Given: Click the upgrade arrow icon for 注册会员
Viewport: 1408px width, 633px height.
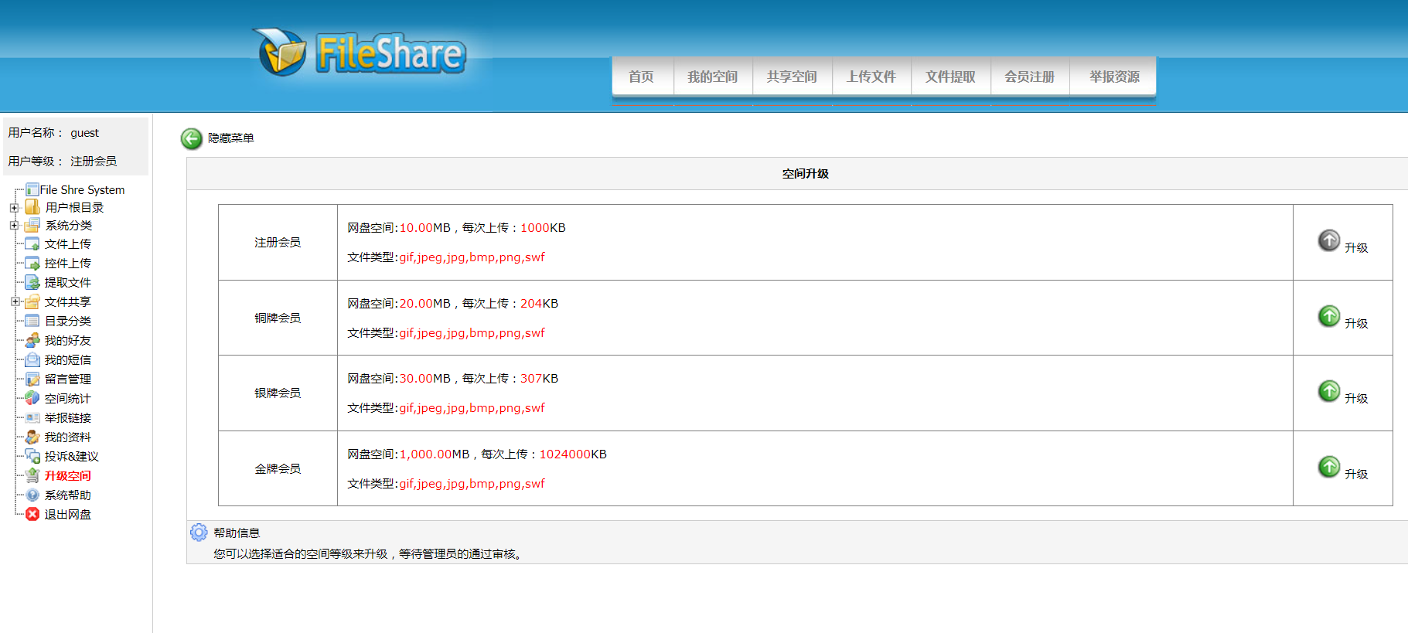Looking at the screenshot, I should [1328, 240].
